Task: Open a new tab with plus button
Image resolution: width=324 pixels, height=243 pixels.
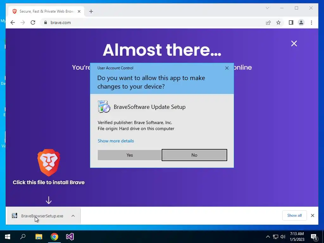Action: pos(91,11)
